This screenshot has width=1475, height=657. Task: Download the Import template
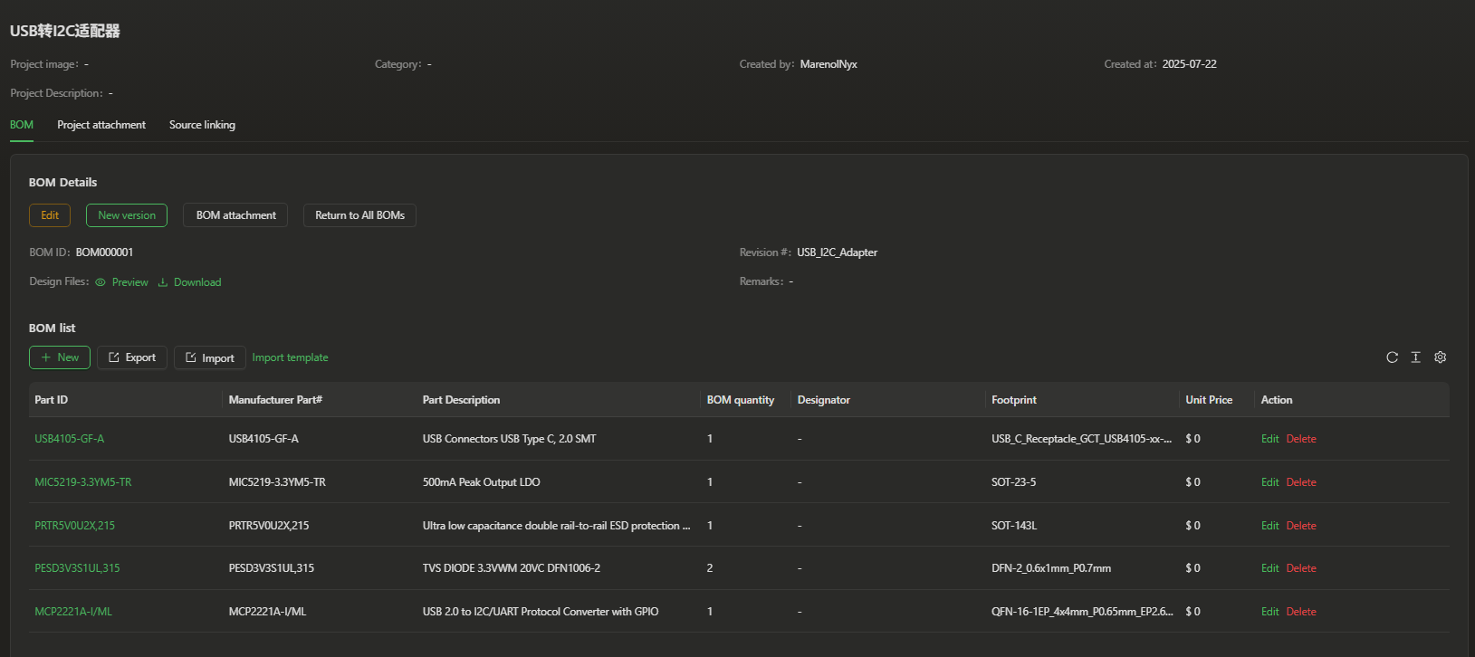(290, 357)
